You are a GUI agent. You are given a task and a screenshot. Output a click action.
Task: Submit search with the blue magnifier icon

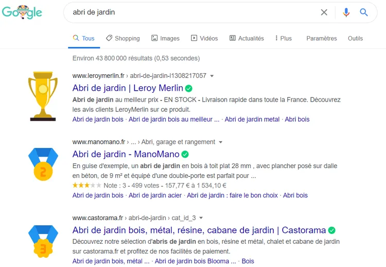[x=364, y=12]
